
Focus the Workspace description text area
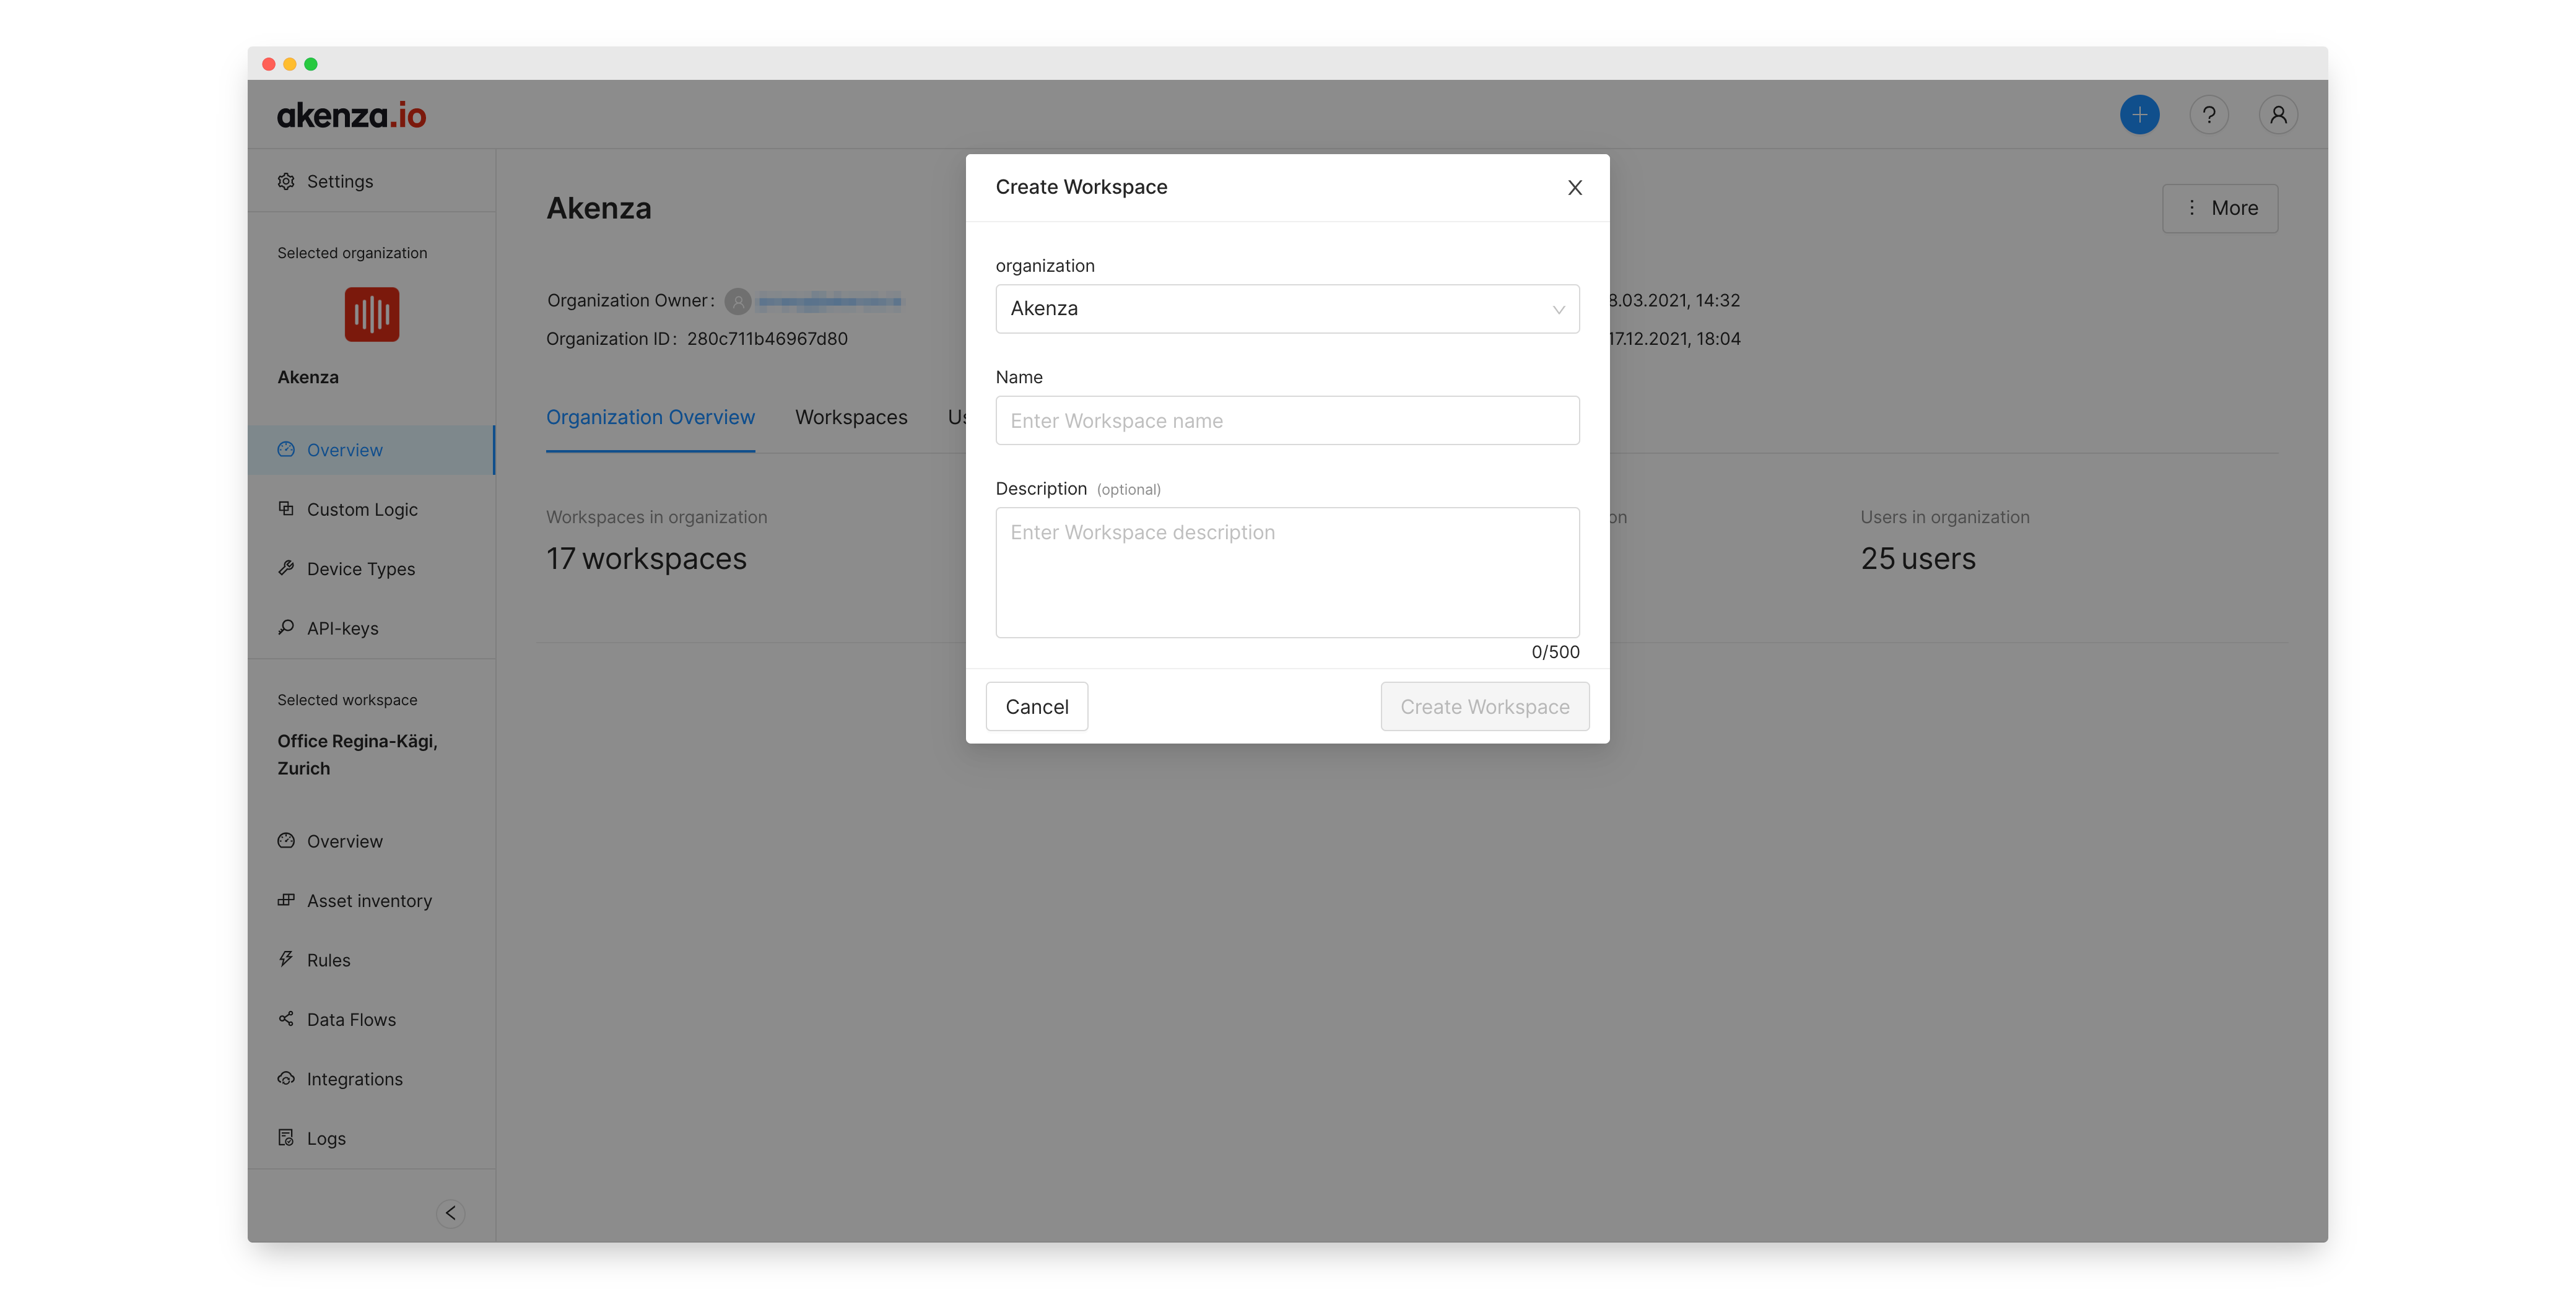(1287, 572)
